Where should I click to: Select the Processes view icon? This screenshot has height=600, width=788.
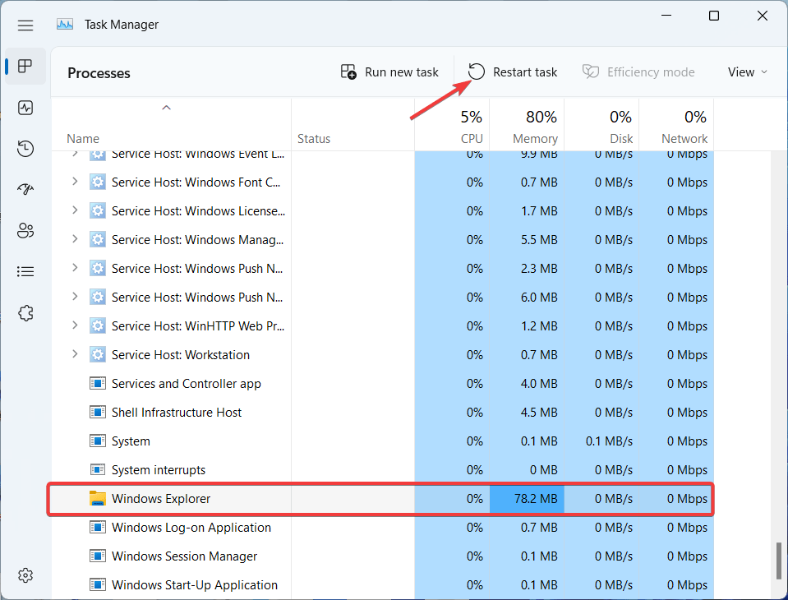[x=25, y=66]
